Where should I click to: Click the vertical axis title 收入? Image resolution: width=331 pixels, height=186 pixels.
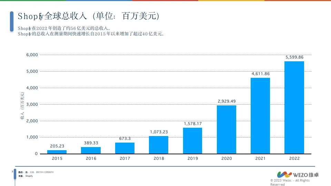pyautogui.click(x=22, y=106)
